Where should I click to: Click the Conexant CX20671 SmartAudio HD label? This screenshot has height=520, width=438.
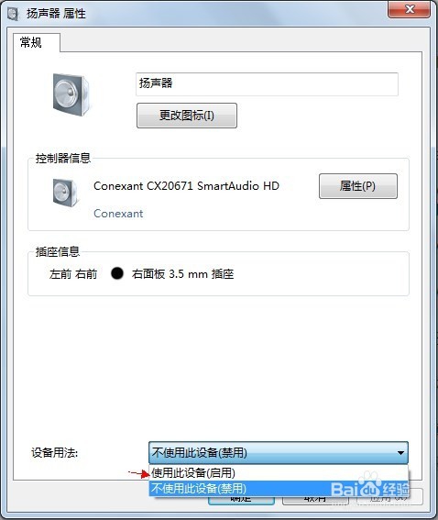click(x=186, y=185)
